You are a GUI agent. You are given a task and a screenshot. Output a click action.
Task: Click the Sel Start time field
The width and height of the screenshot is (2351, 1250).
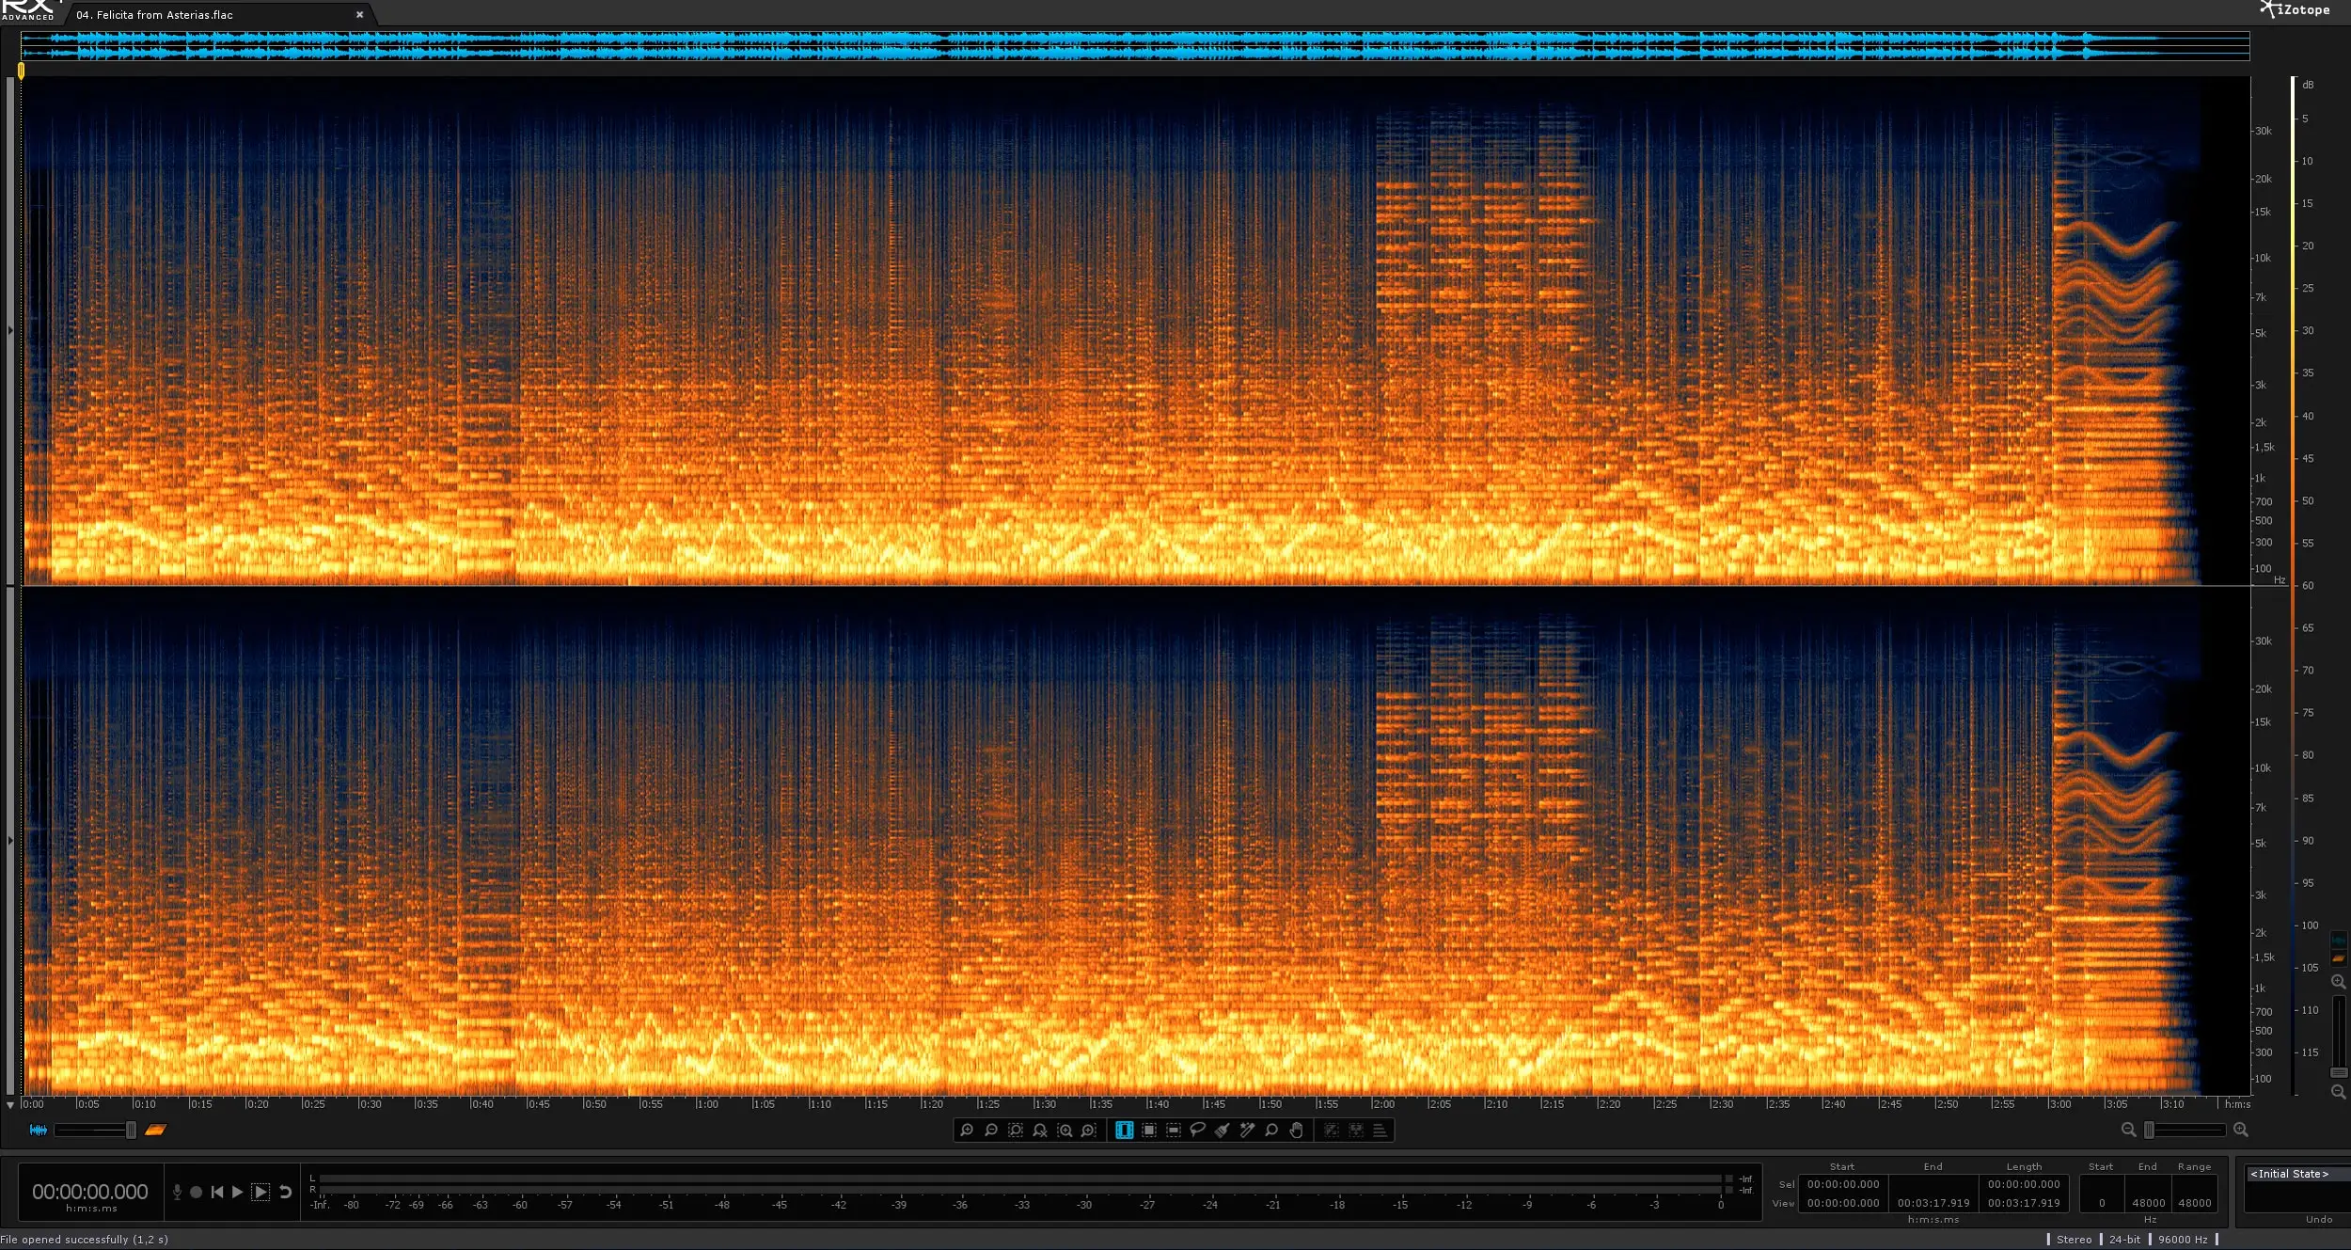point(1843,1185)
